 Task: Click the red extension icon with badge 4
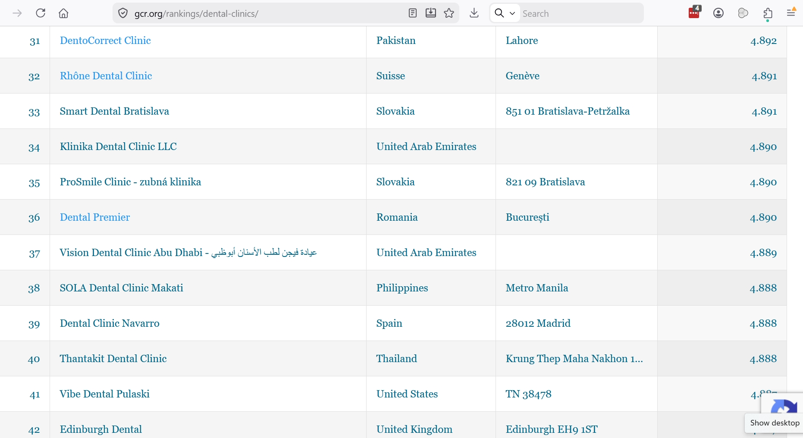tap(695, 13)
